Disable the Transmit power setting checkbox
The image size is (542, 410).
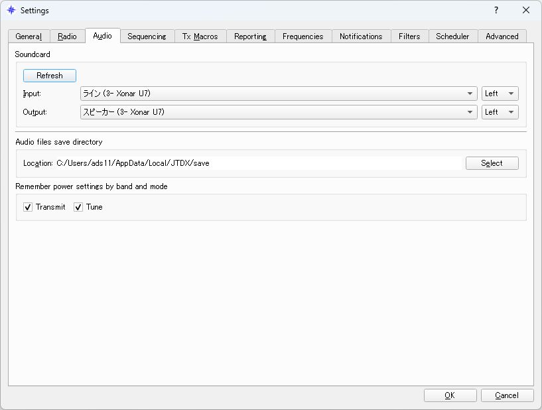tap(27, 207)
